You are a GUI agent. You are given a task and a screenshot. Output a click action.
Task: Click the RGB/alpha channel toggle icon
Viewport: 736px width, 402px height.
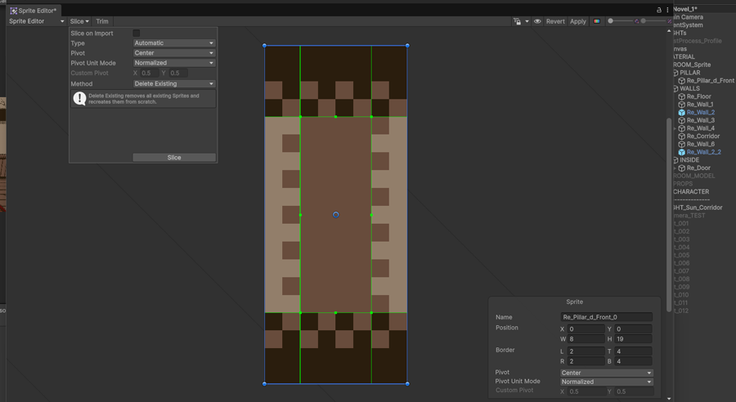[x=596, y=21]
